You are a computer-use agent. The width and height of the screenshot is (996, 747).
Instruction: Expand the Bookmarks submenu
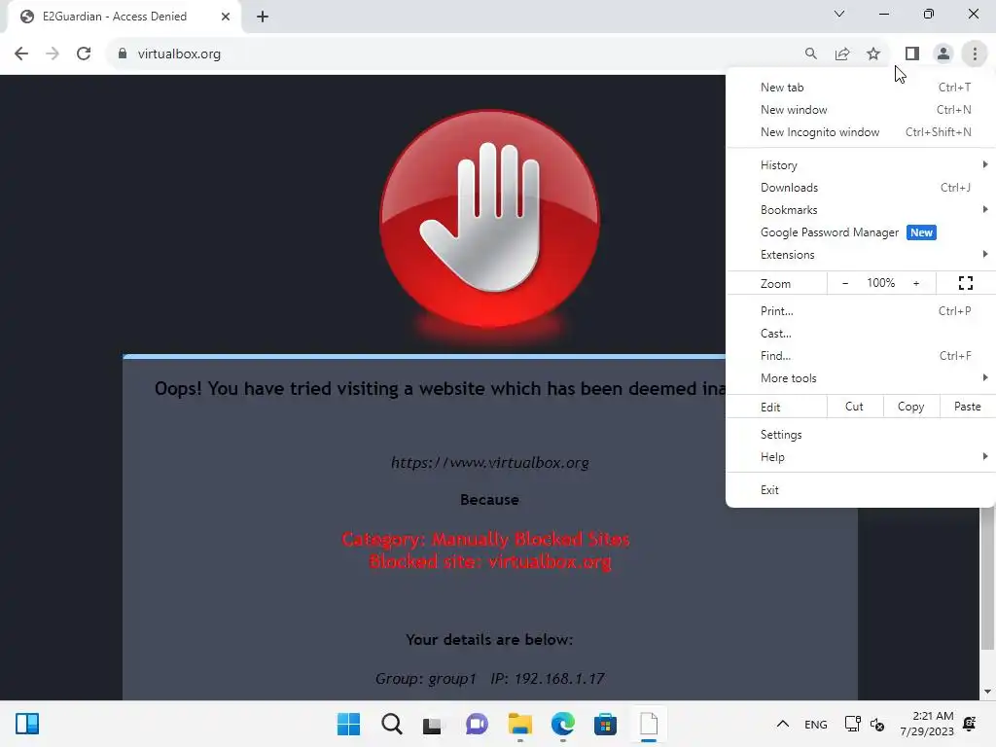coord(861,210)
